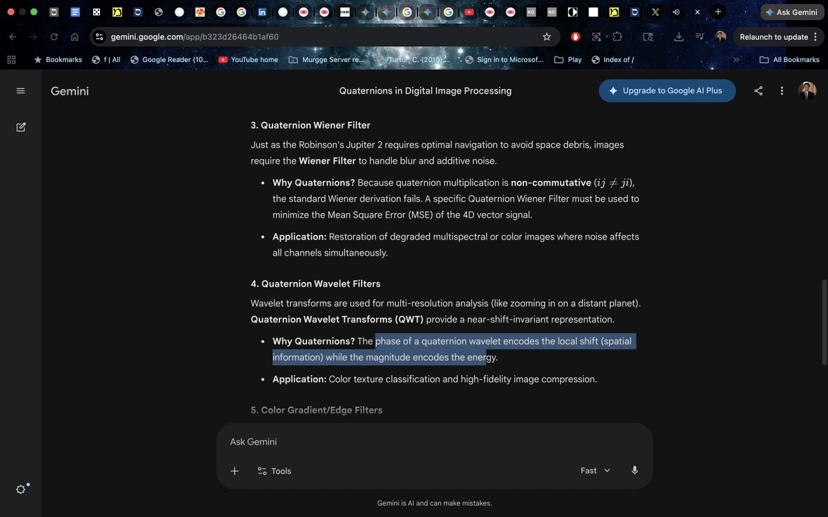Screen dimensions: 828x517
Task: Open the Sign in to Microsoft bookmark
Action: [x=504, y=60]
